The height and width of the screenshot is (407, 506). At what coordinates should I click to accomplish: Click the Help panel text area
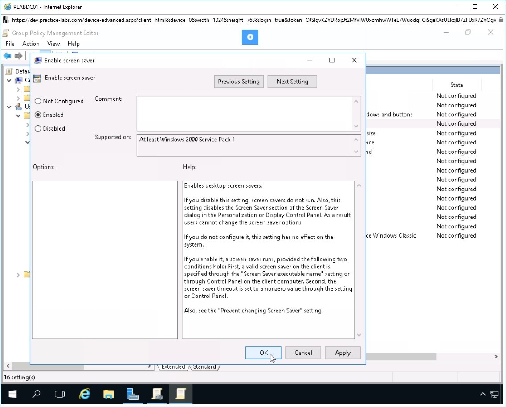point(268,260)
